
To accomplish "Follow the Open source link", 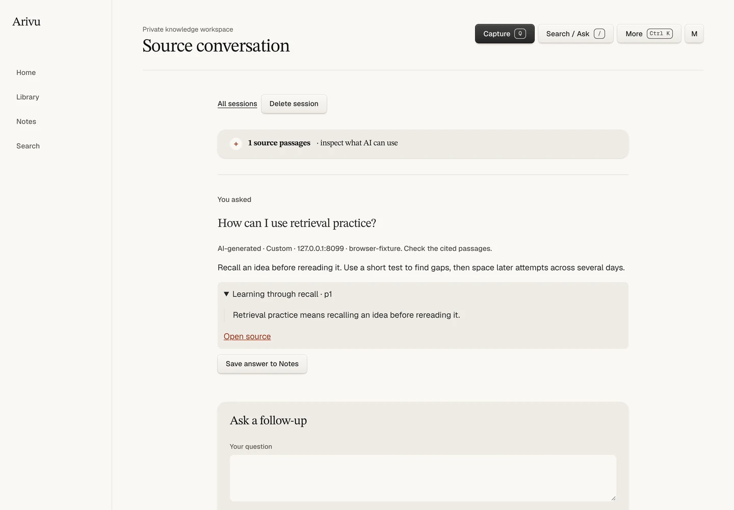I will click(247, 337).
